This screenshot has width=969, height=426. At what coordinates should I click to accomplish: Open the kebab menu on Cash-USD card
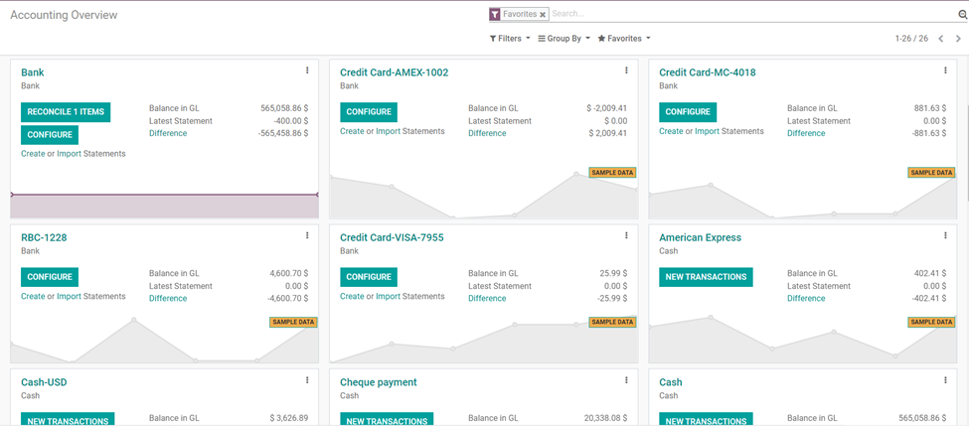pos(307,380)
